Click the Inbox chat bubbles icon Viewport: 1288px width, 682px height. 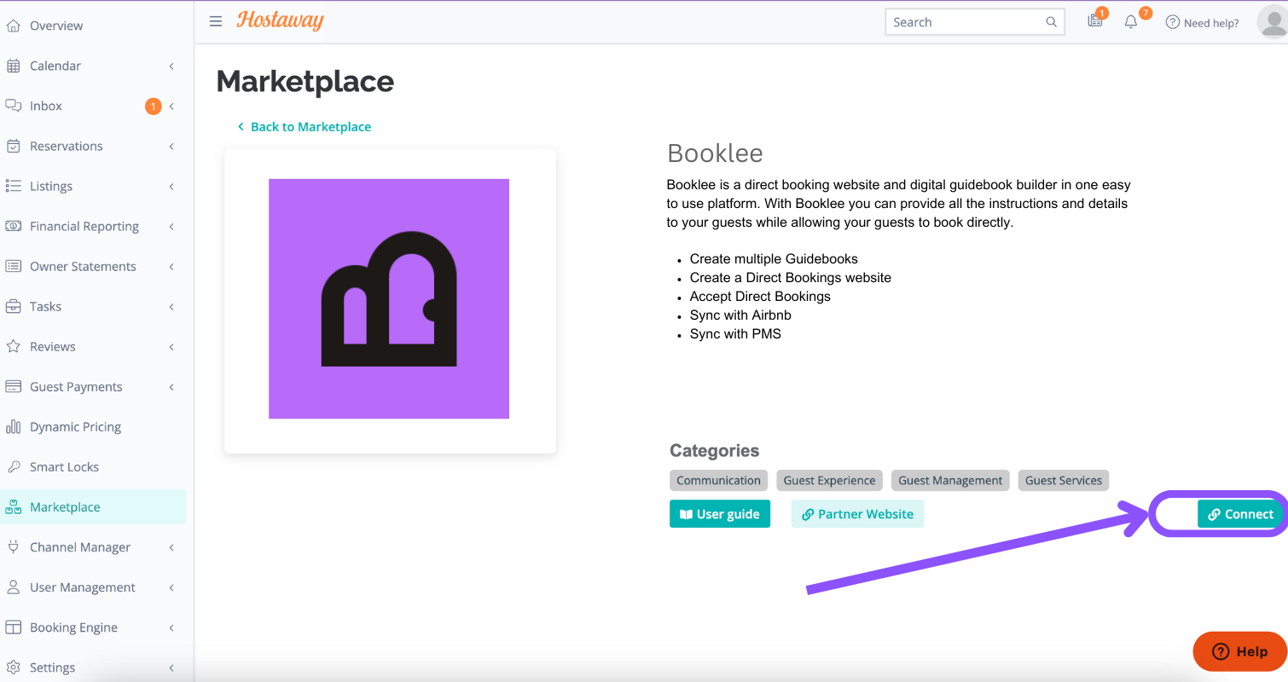coord(13,106)
